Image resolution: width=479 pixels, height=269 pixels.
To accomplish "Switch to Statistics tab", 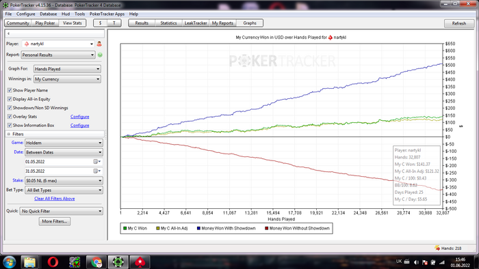I will [168, 23].
